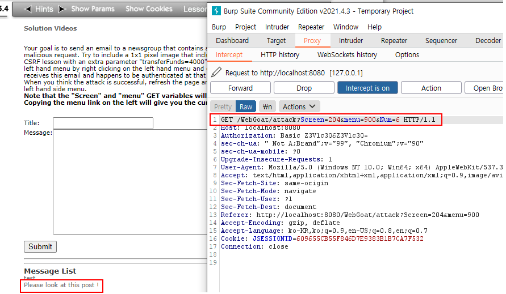Click the Authorization: Basic header line
The width and height of the screenshot is (506, 294).
(x=294, y=135)
